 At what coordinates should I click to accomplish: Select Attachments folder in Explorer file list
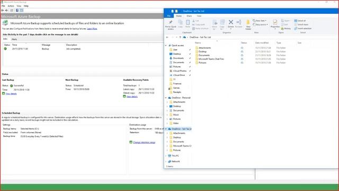pos(204,48)
